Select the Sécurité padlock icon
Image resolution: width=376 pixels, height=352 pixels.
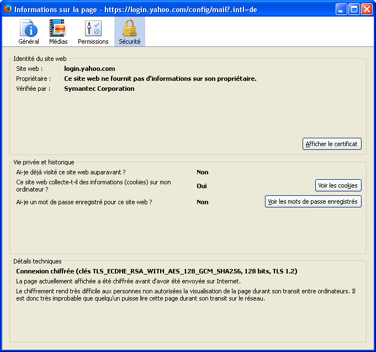click(x=130, y=28)
